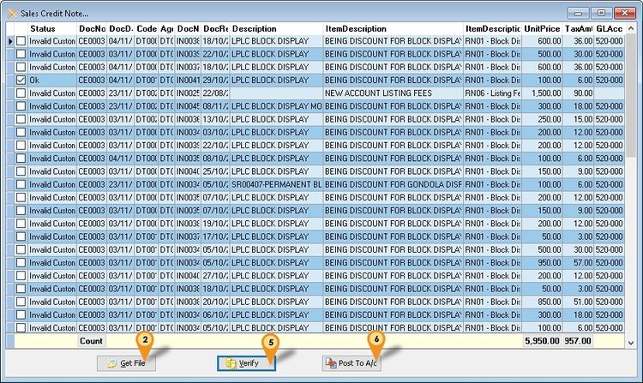
Task: Click the 5,950.00 unit price total cell
Action: [x=543, y=340]
